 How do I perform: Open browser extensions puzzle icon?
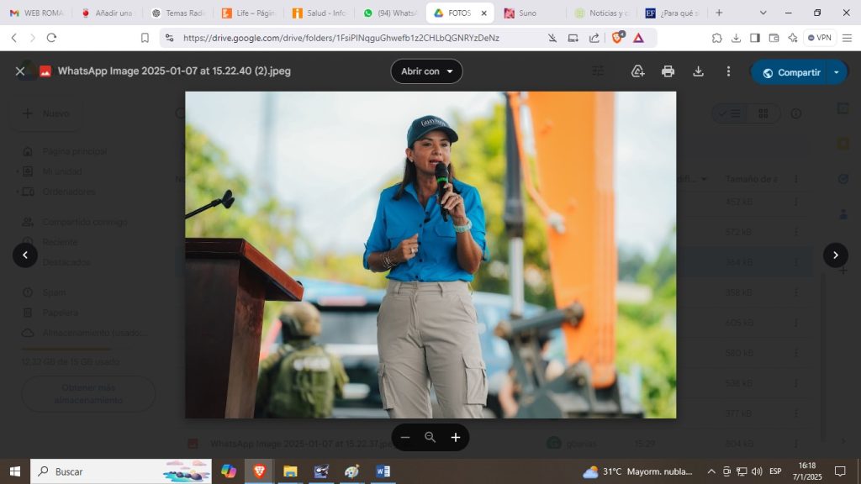pyautogui.click(x=716, y=38)
